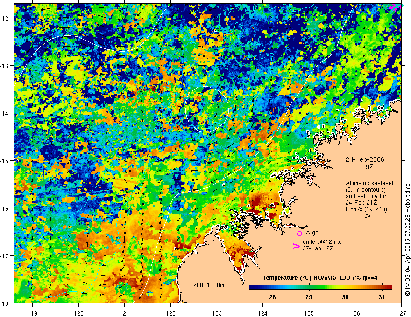The width and height of the screenshot is (411, 317).
Task: Click latitude axis label '-14'
Action: (x=5, y=113)
